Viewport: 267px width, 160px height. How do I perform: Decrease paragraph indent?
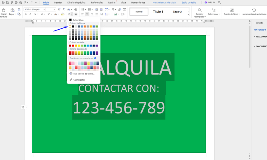pos(96,9)
